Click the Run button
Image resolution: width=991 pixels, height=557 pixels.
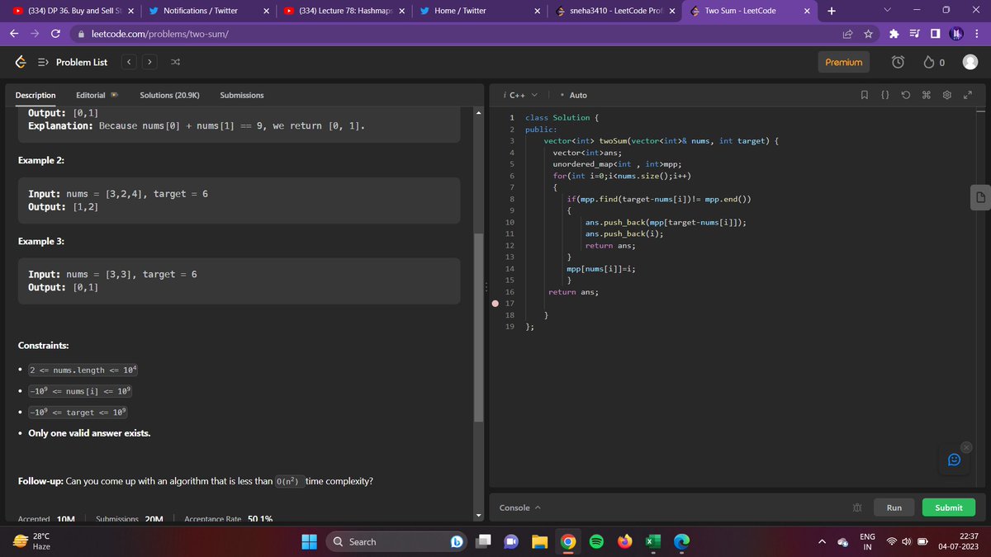click(x=894, y=507)
